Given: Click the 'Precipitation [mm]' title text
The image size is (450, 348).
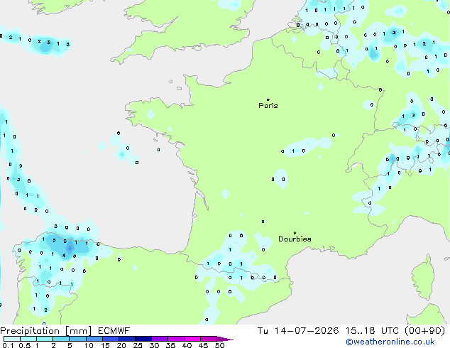Looking at the screenshot, I should pos(45,331).
